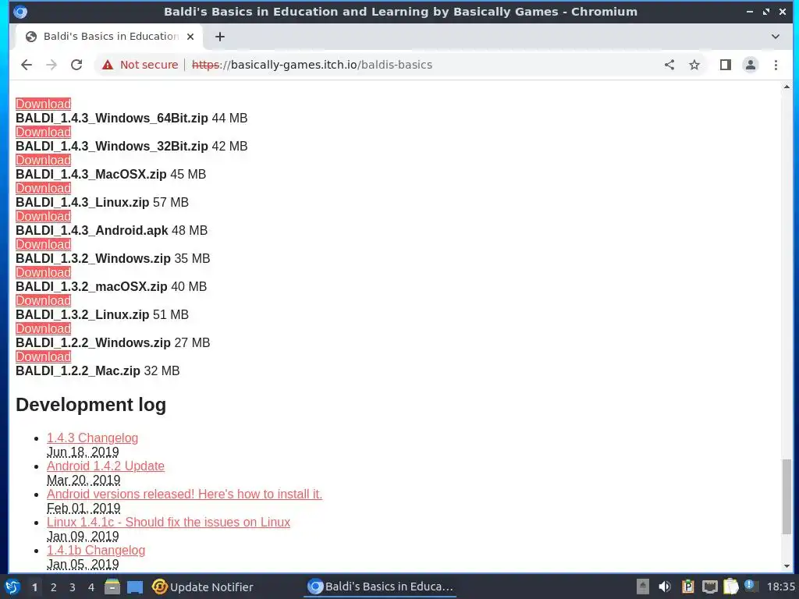Open the Android 1.4.2 Update link
Screen dimensions: 799x599
click(105, 466)
